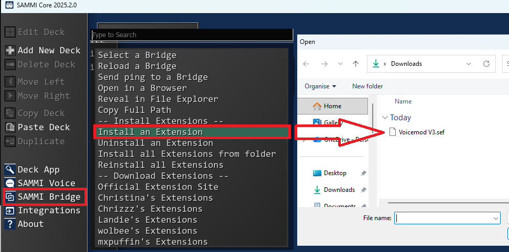The height and width of the screenshot is (252, 509).
Task: Collapse the Today group in file list
Action: point(385,118)
